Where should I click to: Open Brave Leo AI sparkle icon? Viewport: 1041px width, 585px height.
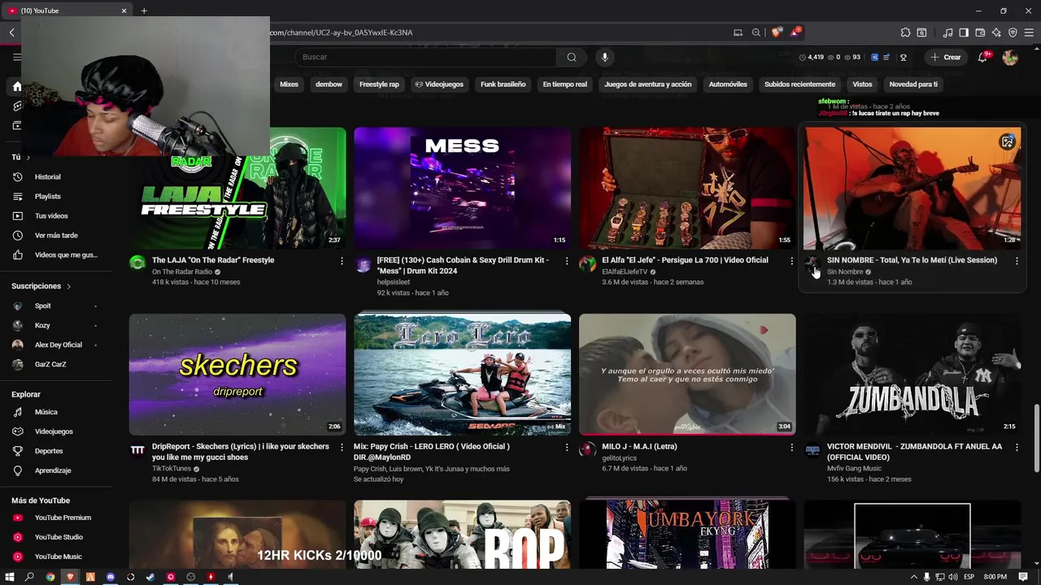996,32
